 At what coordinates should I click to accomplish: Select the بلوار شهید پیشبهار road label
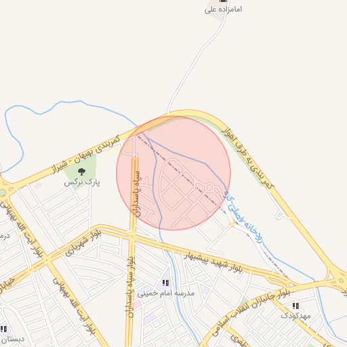tap(213, 262)
